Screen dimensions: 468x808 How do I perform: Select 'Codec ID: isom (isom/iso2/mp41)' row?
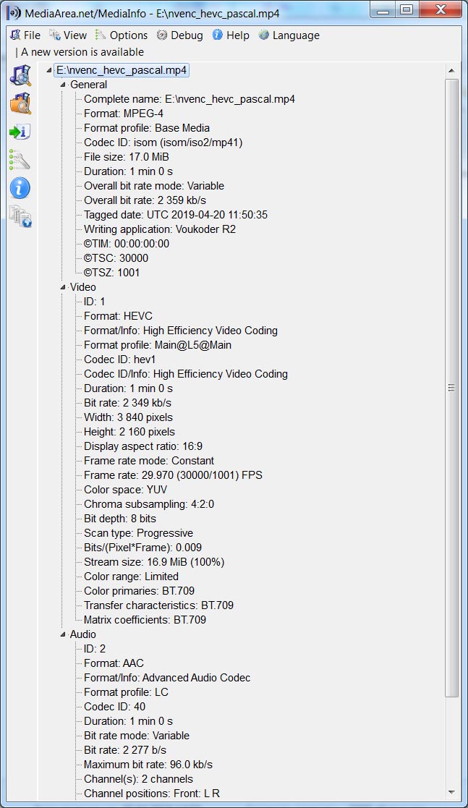point(163,143)
